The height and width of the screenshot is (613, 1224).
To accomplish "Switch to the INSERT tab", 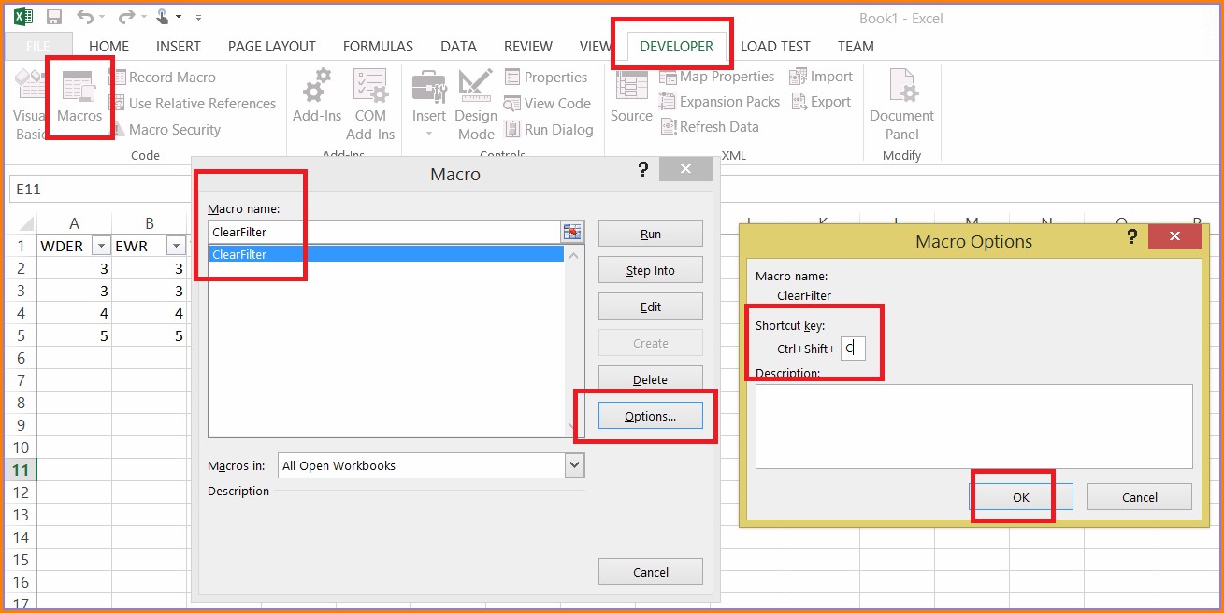I will [179, 46].
